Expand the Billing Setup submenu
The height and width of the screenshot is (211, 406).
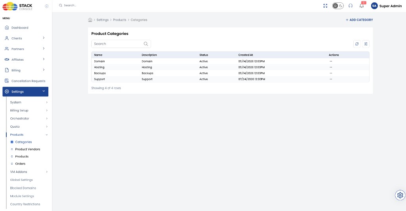(29, 111)
